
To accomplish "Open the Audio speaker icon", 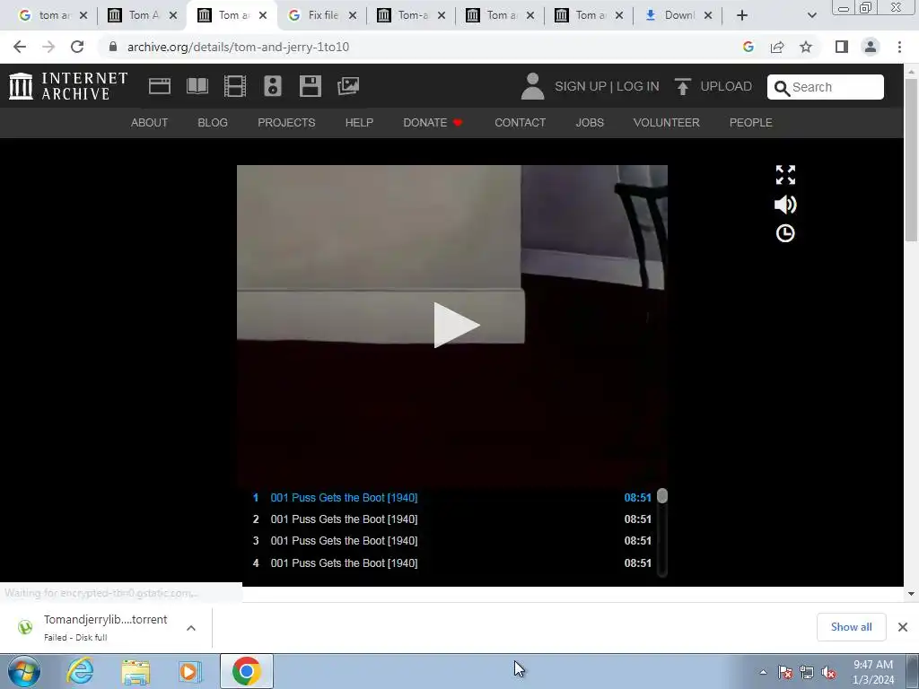I will coord(273,86).
